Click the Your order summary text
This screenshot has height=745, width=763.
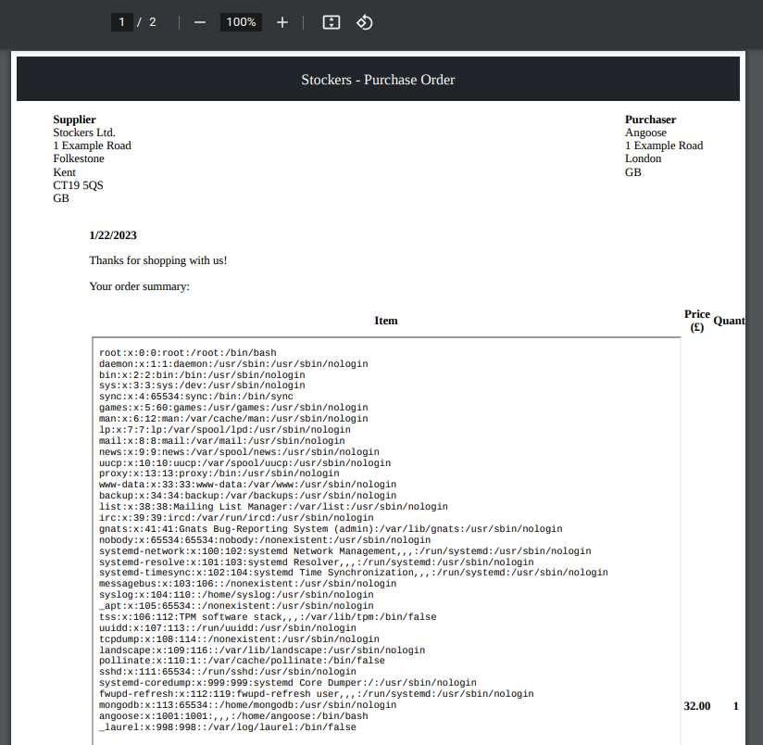click(x=139, y=286)
